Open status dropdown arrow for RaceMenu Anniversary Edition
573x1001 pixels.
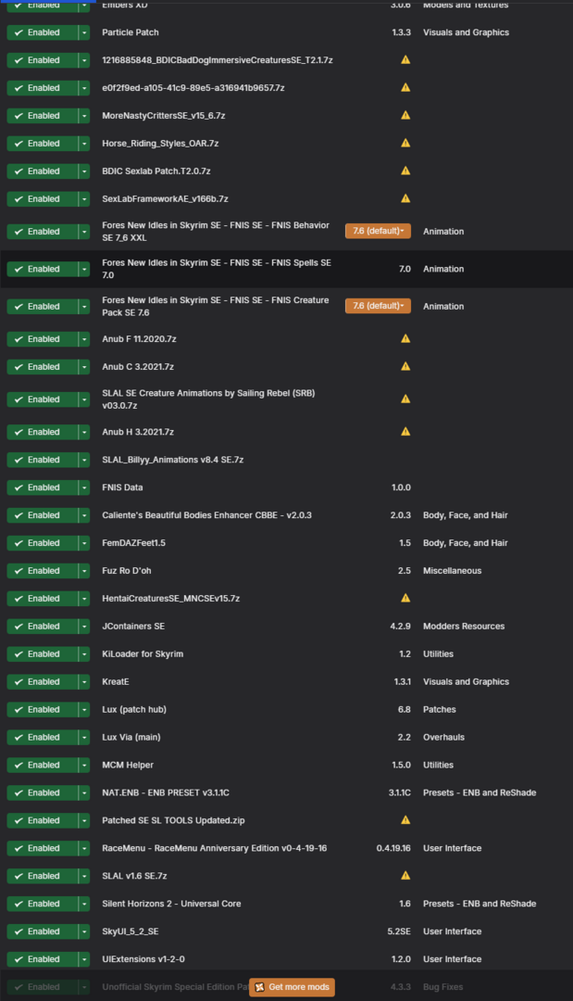click(x=84, y=848)
